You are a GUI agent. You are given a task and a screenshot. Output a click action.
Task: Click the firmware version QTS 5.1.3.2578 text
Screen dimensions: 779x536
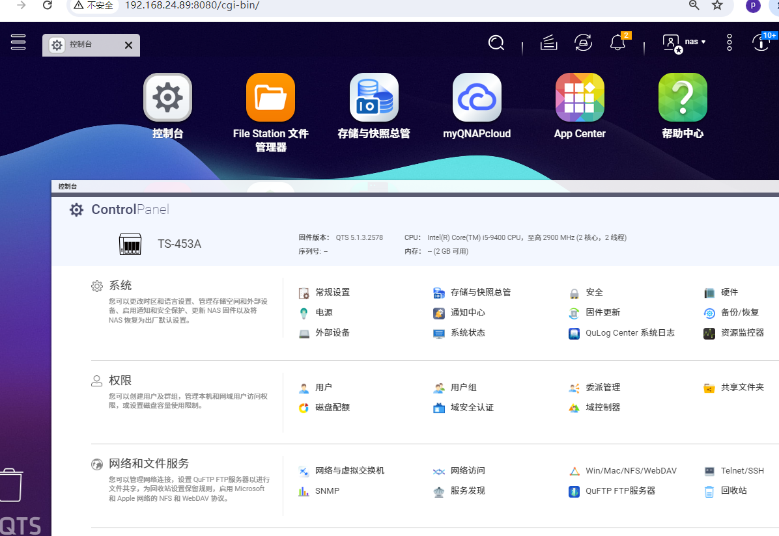359,237
